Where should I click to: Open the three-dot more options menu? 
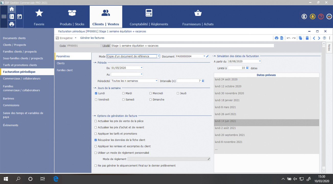329,38
